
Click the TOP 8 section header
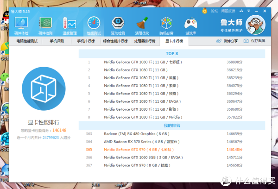tap(172, 54)
